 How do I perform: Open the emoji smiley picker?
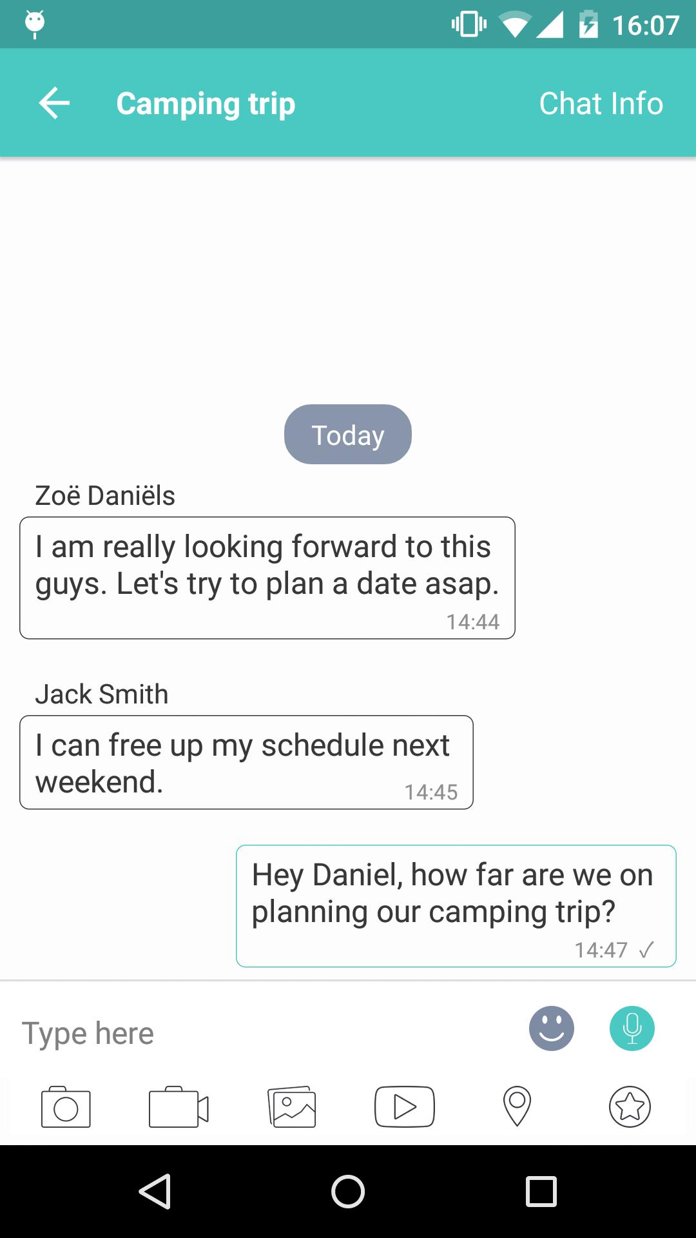click(x=551, y=1028)
